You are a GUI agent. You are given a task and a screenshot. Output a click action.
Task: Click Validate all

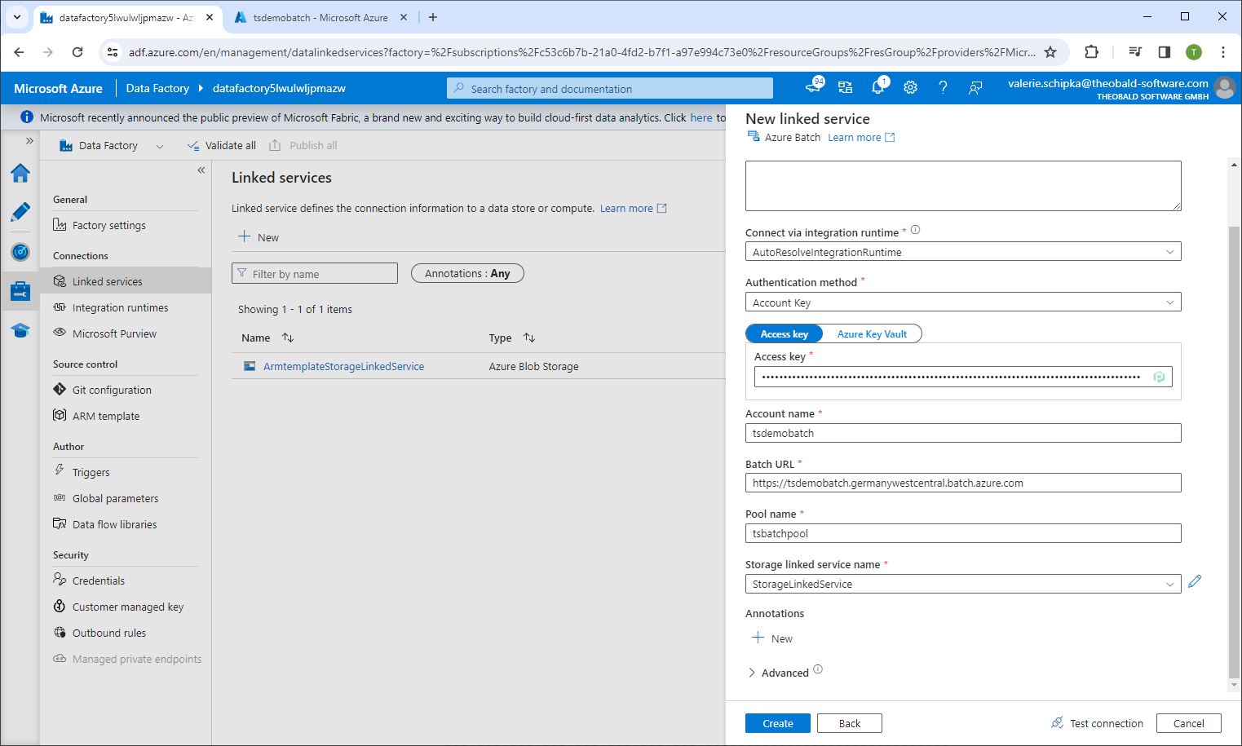[x=222, y=145]
